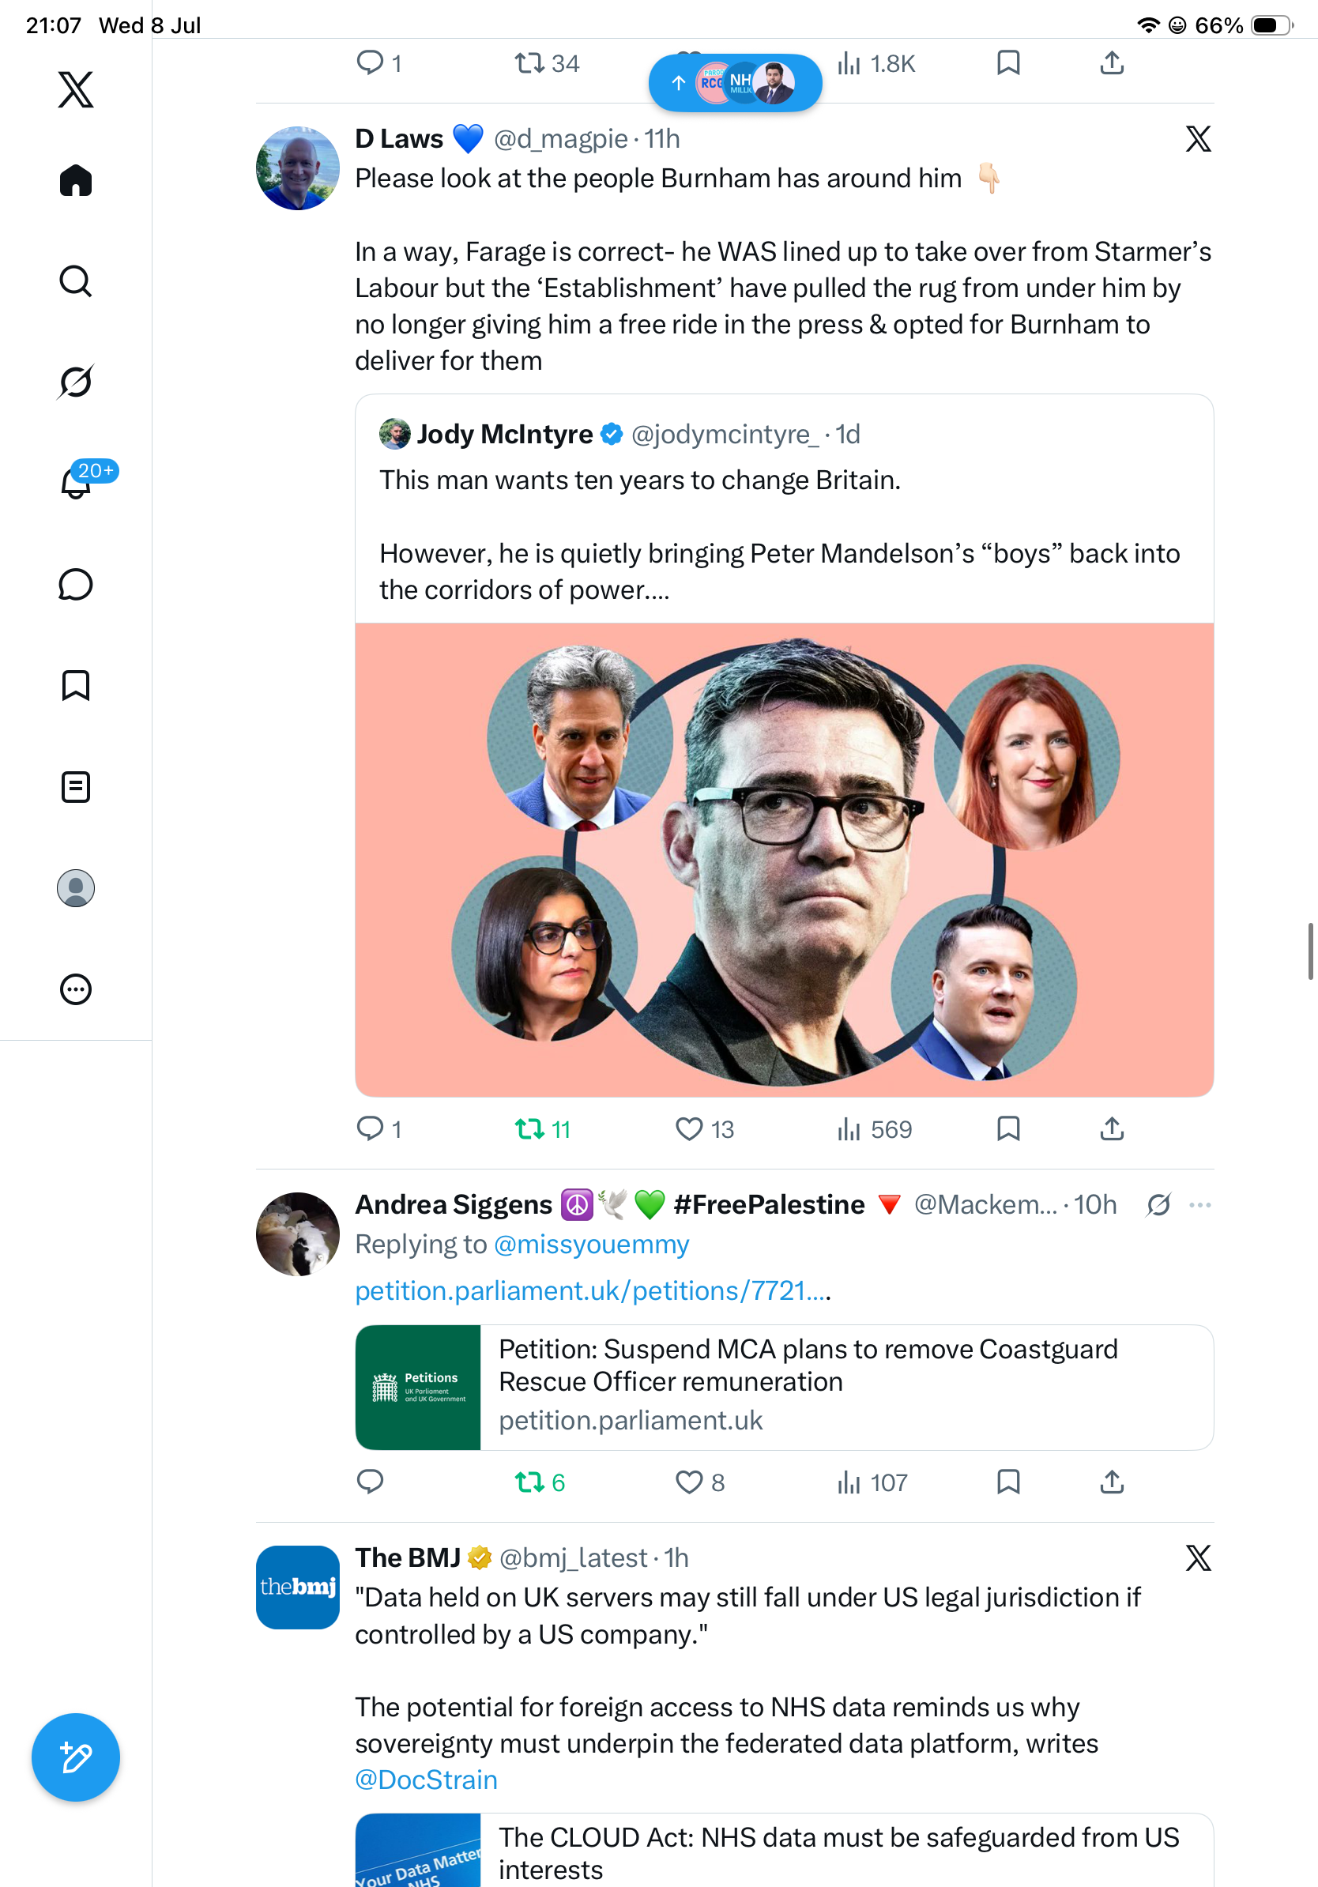Open three-dot menu on Andrea Siggens post
Screen dimensions: 1318x1887
point(1199,1205)
